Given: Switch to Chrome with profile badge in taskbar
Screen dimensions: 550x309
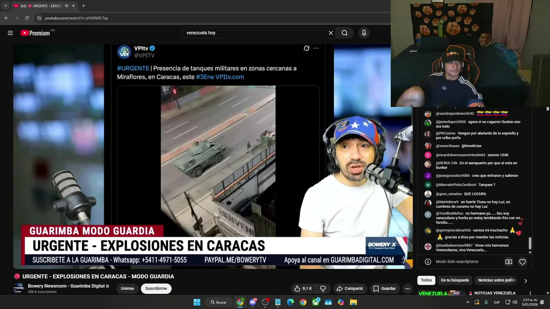Looking at the screenshot, I should pyautogui.click(x=240, y=302).
